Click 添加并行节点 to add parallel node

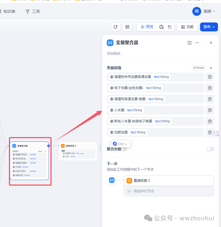(x=144, y=191)
